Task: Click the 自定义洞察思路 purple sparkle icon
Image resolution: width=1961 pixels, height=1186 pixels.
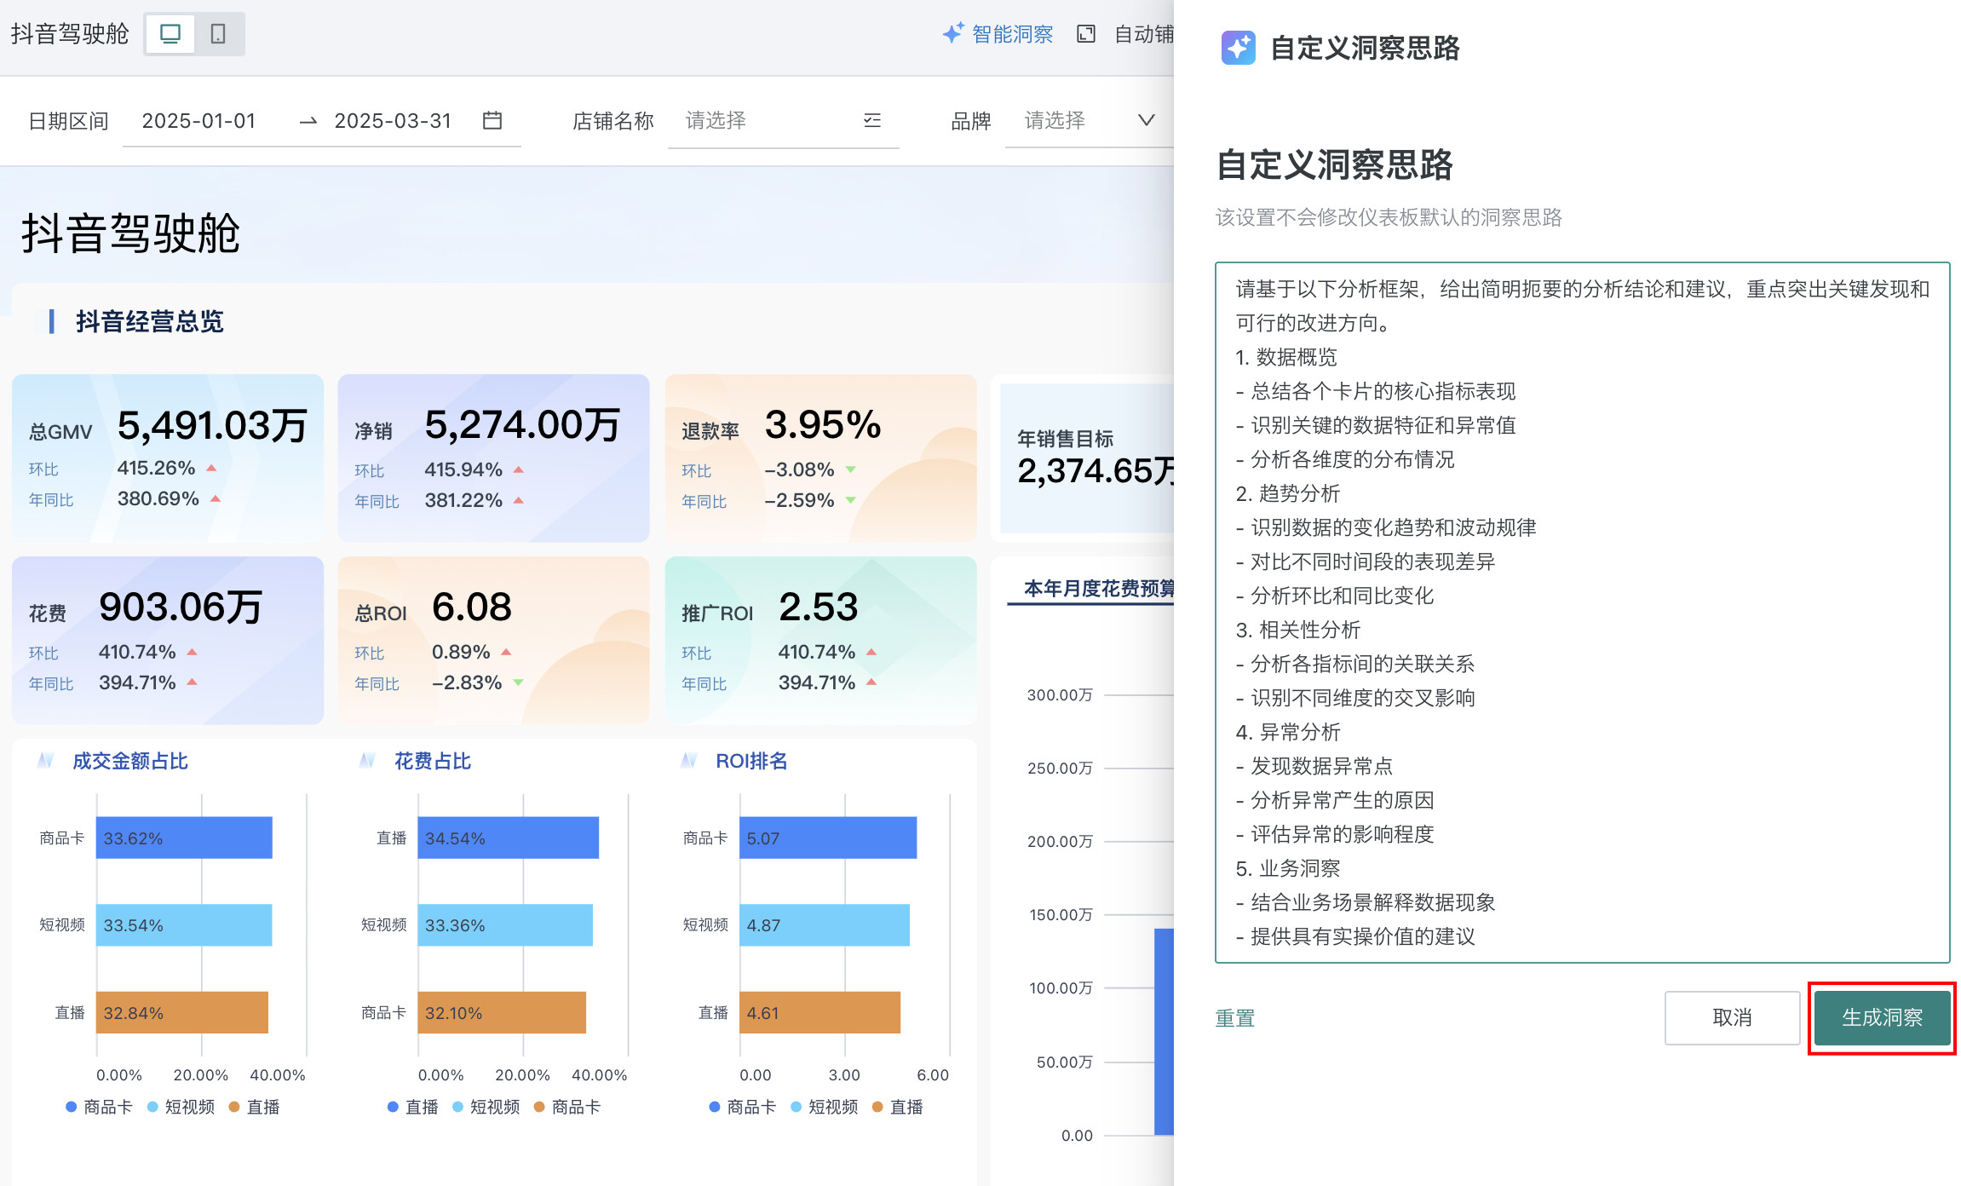Action: tap(1238, 48)
